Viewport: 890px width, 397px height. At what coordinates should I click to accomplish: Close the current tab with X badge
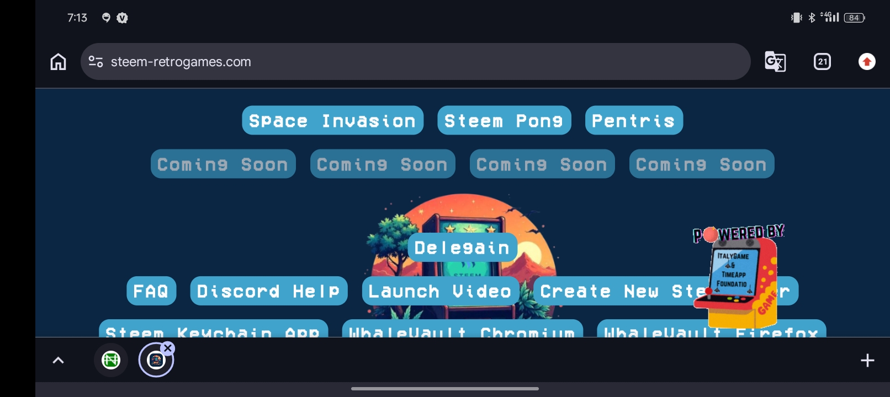[168, 348]
